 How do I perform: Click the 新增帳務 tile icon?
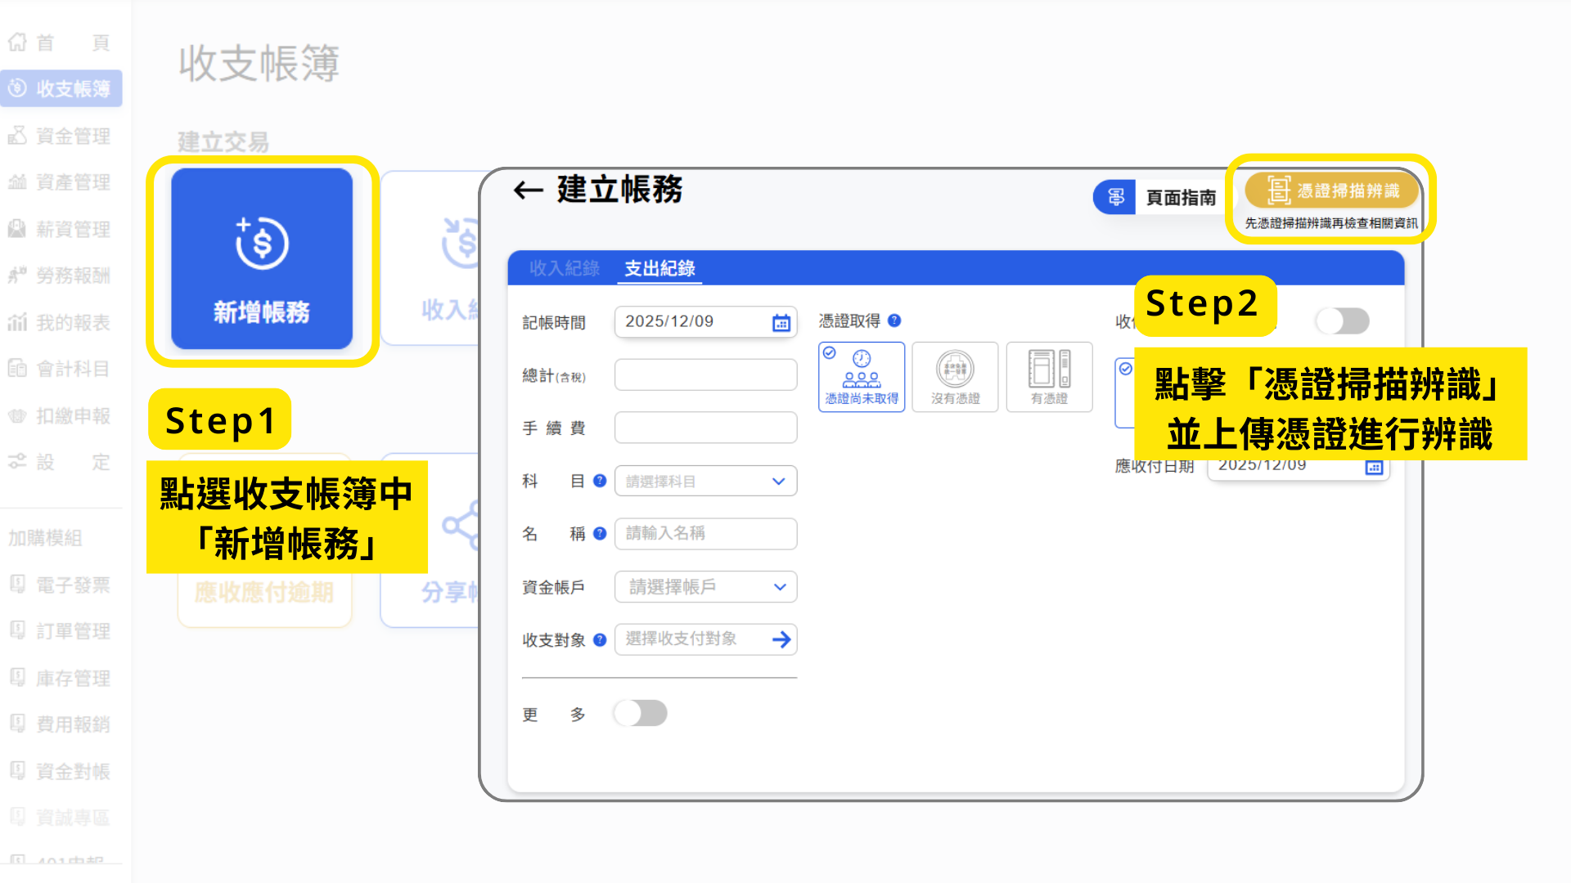coord(262,244)
